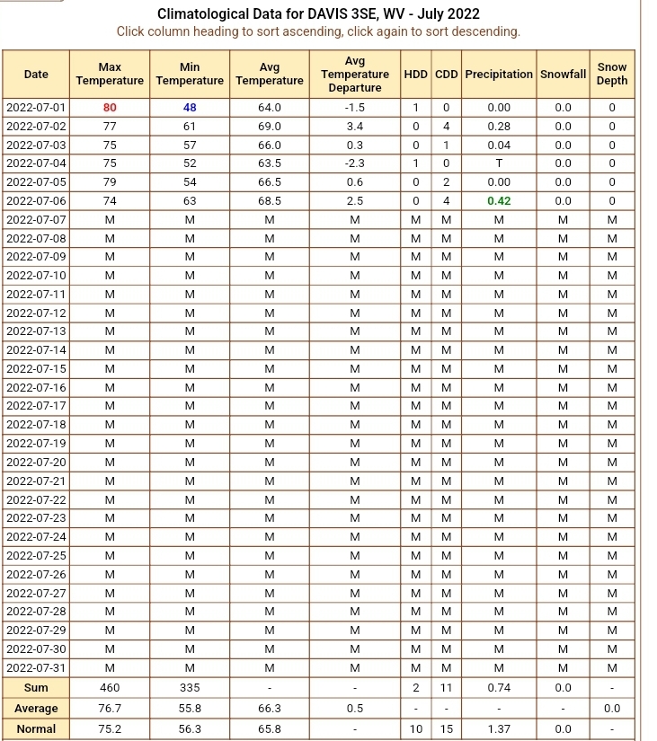Select the date cell 2022-07-13
Viewport: 657px width, 741px height.
click(x=36, y=331)
